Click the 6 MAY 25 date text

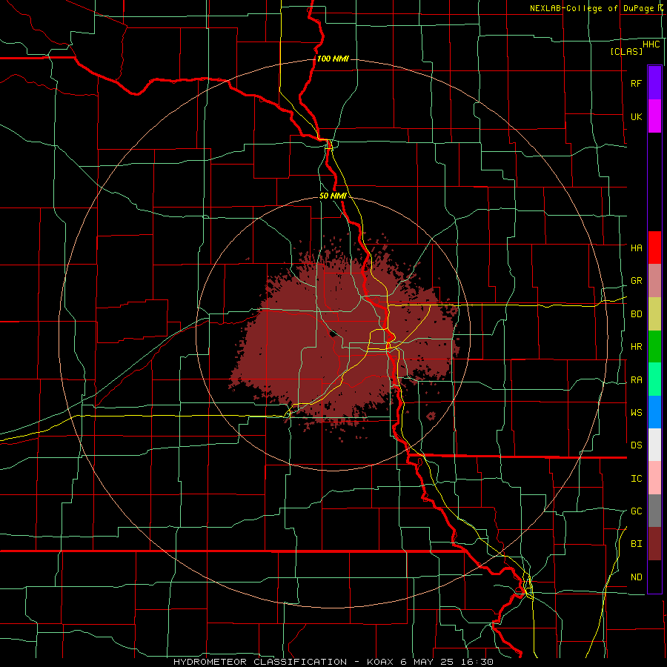pyautogui.click(x=428, y=662)
